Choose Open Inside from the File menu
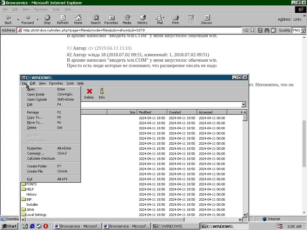 point(51,94)
